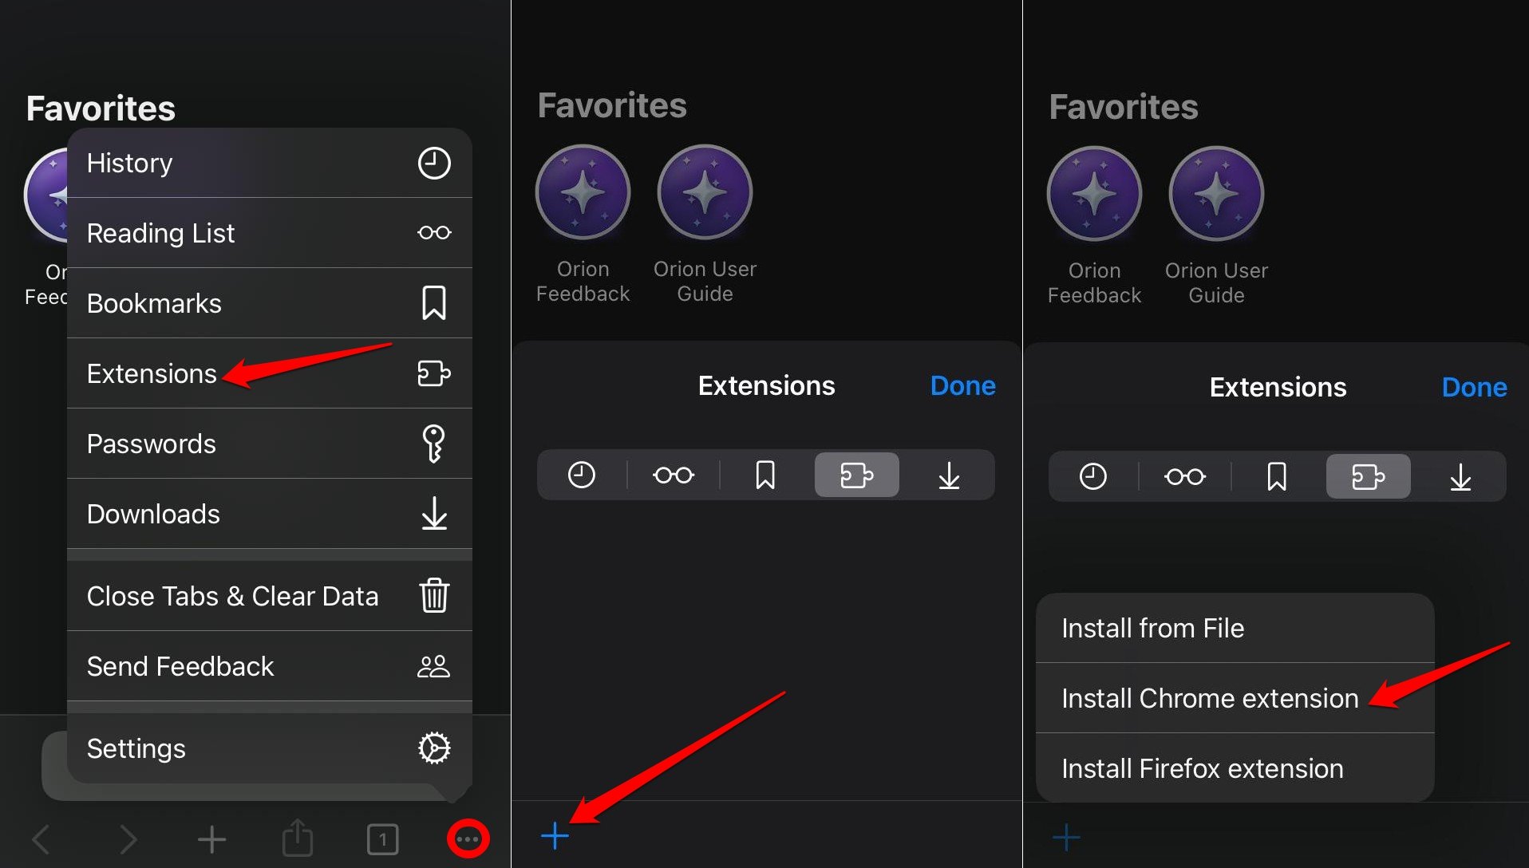Tap the three-dot more menu button
This screenshot has width=1529, height=868.
[468, 839]
